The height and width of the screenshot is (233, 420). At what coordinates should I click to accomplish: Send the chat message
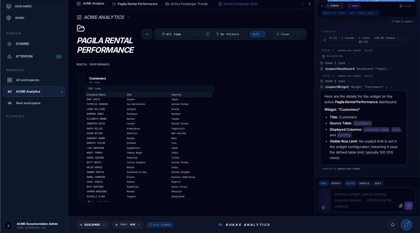click(x=409, y=206)
